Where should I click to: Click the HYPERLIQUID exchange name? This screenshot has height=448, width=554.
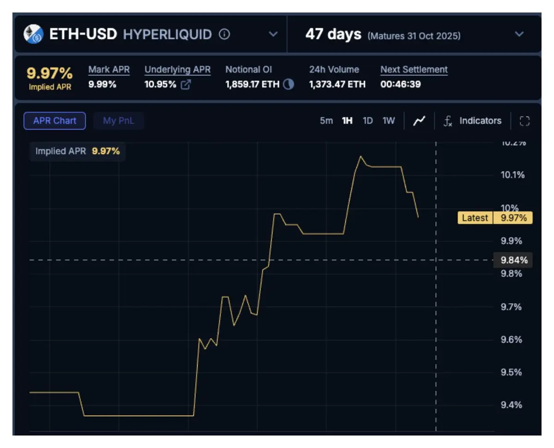(x=168, y=34)
